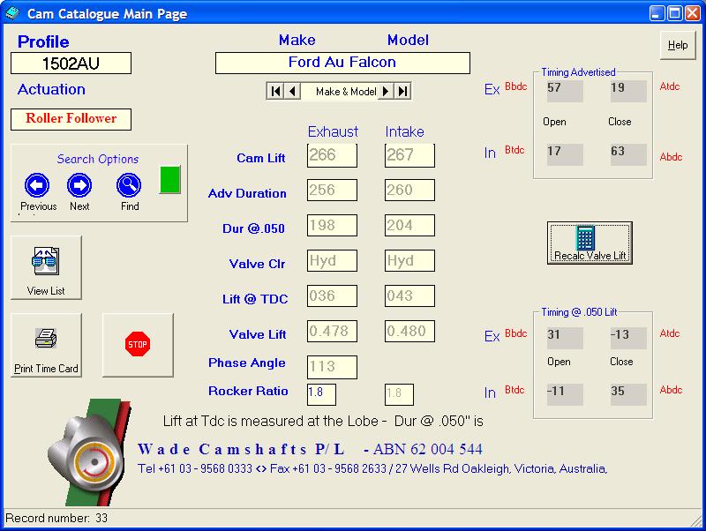Advance to next Make & Model record
Viewport: 706px width, 531px height.
tap(386, 92)
